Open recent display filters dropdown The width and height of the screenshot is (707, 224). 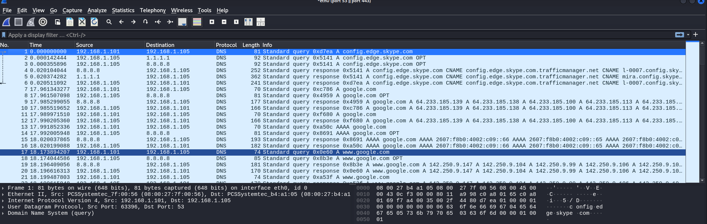[x=688, y=35]
